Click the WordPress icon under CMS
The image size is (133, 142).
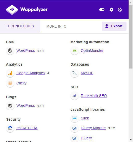coord(10,51)
